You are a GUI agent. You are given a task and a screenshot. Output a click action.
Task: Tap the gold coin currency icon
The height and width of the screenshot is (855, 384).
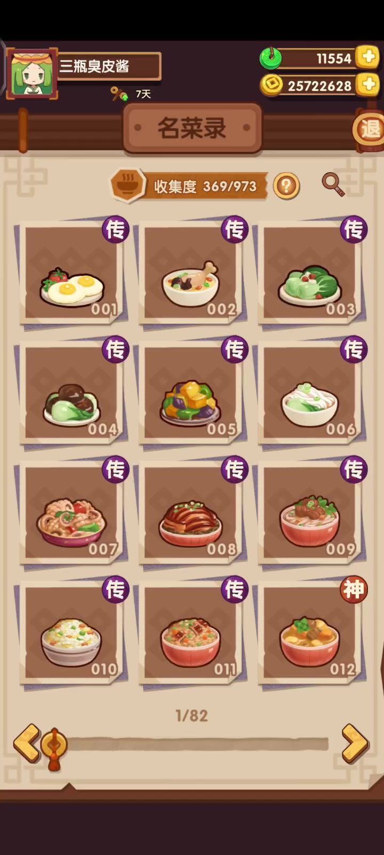(x=271, y=85)
